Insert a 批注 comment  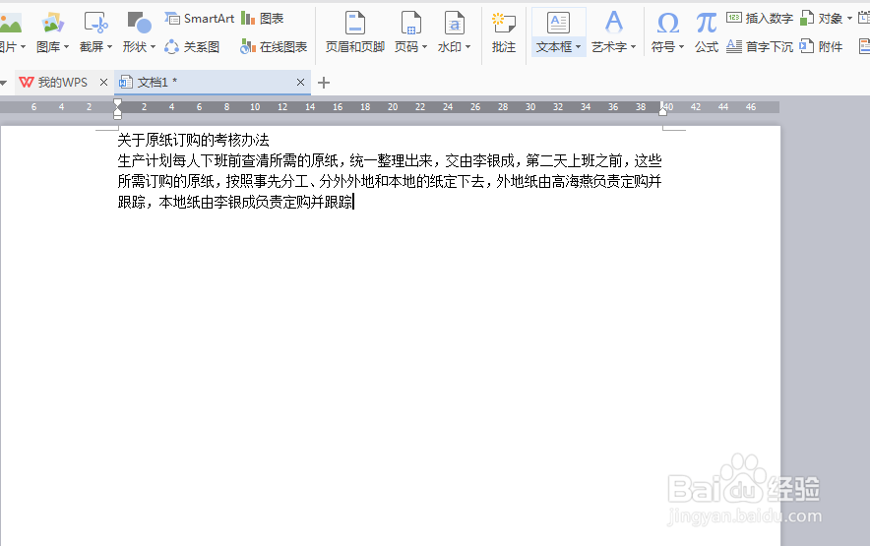(504, 32)
